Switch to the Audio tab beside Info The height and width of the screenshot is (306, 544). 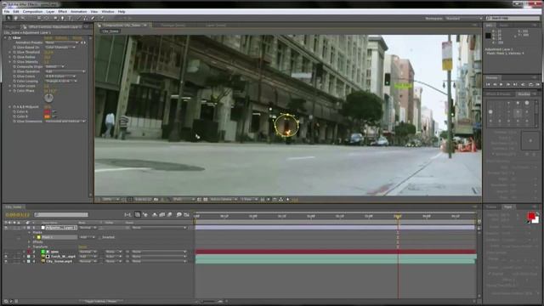504,25
